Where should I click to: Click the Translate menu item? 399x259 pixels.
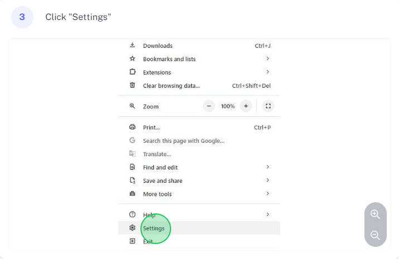(199, 154)
